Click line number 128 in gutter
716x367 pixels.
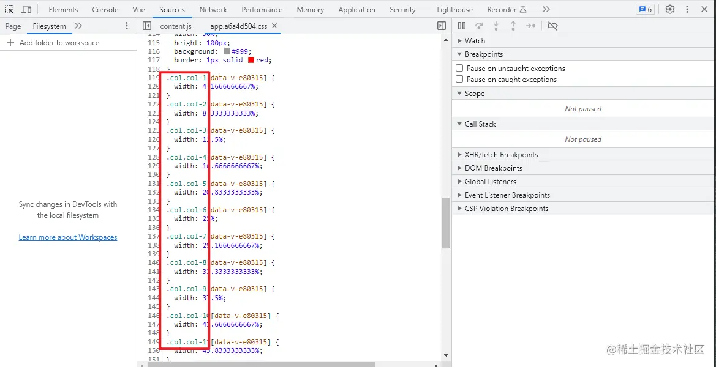click(153, 157)
